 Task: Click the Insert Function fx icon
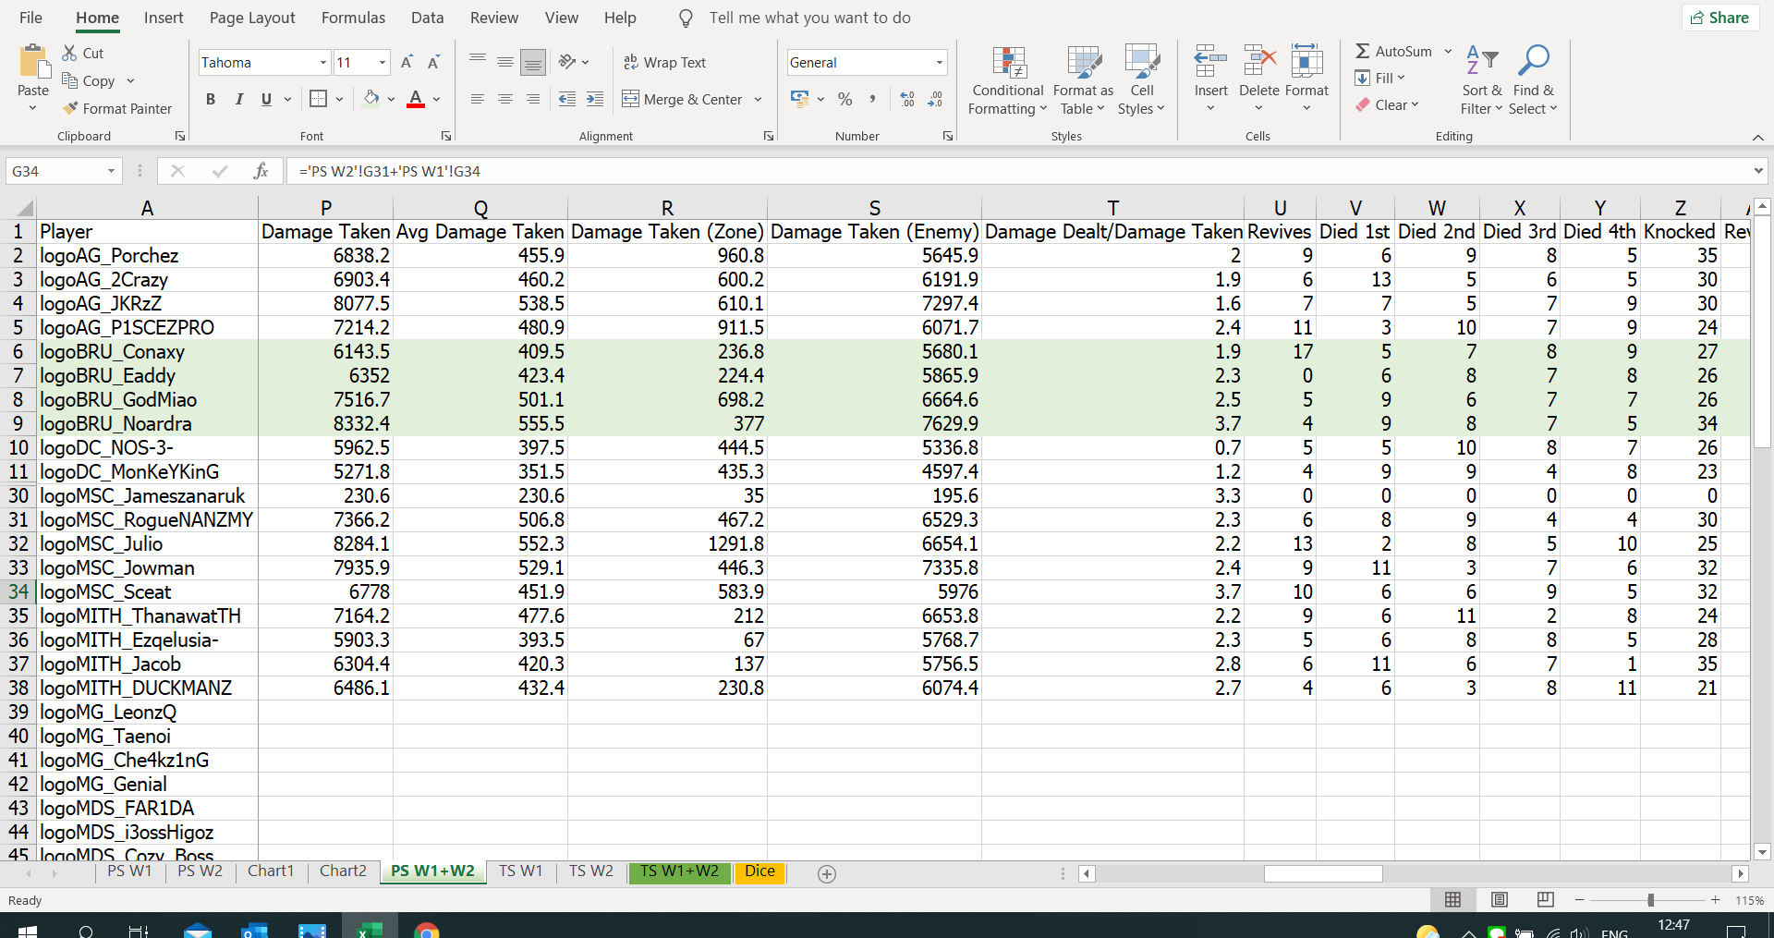point(261,171)
